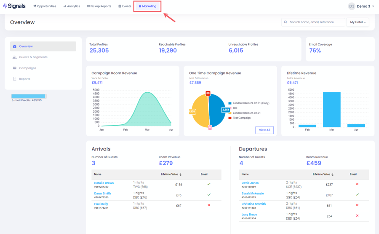The width and height of the screenshot is (379, 234).
Task: Sort Arrivals by Lifetime Value arrow
Action: point(181,175)
